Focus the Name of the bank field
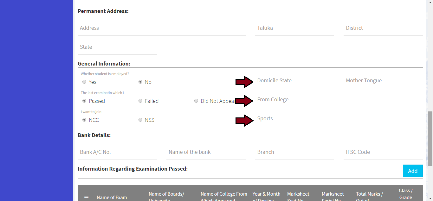The width and height of the screenshot is (433, 201). [206, 152]
